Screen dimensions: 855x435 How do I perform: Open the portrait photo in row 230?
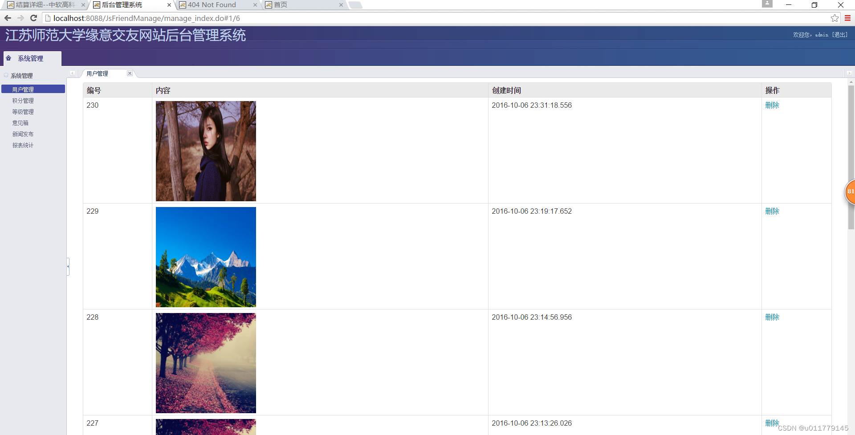point(206,151)
